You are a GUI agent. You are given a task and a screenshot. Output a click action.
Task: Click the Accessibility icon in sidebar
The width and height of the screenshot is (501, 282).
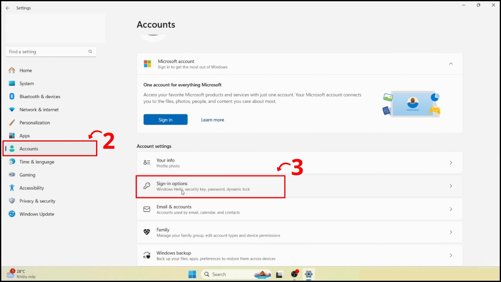coord(12,188)
